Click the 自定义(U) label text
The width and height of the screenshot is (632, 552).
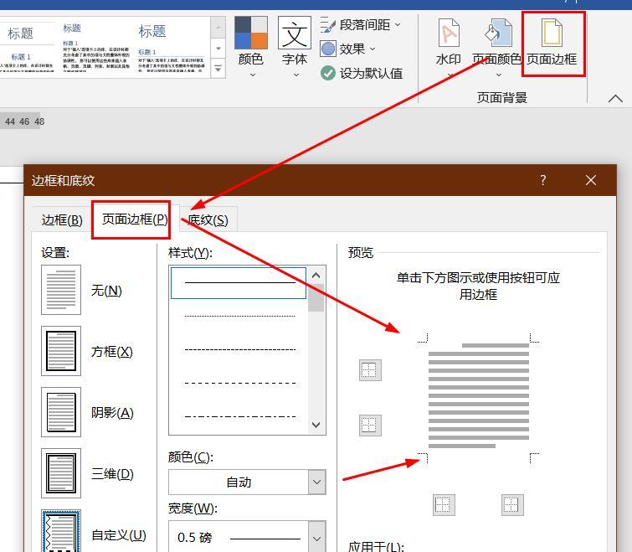pyautogui.click(x=119, y=535)
